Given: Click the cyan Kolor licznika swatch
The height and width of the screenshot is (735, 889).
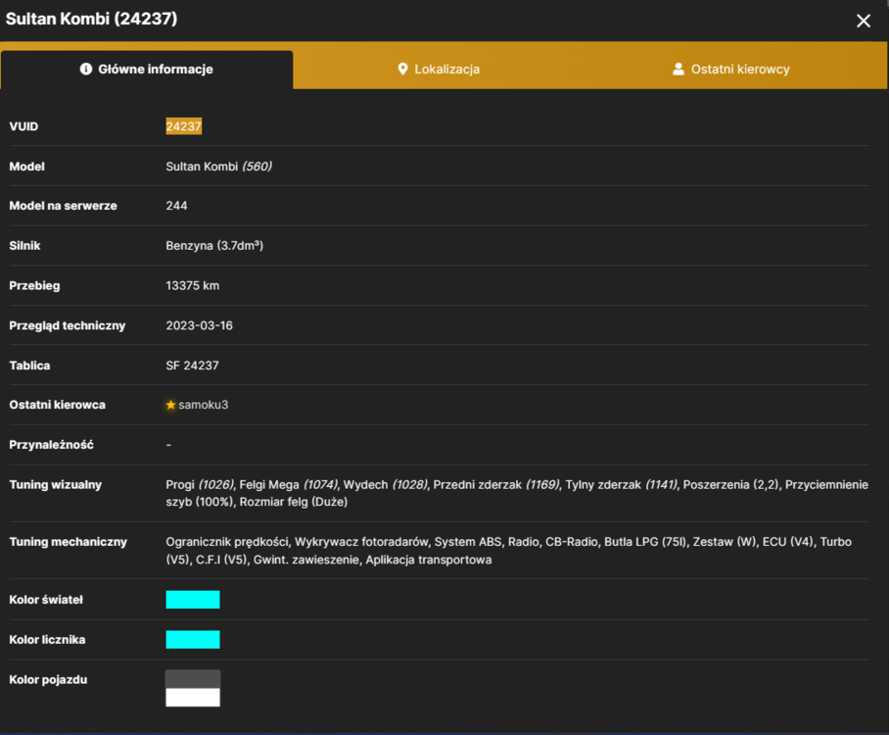Looking at the screenshot, I should (193, 639).
